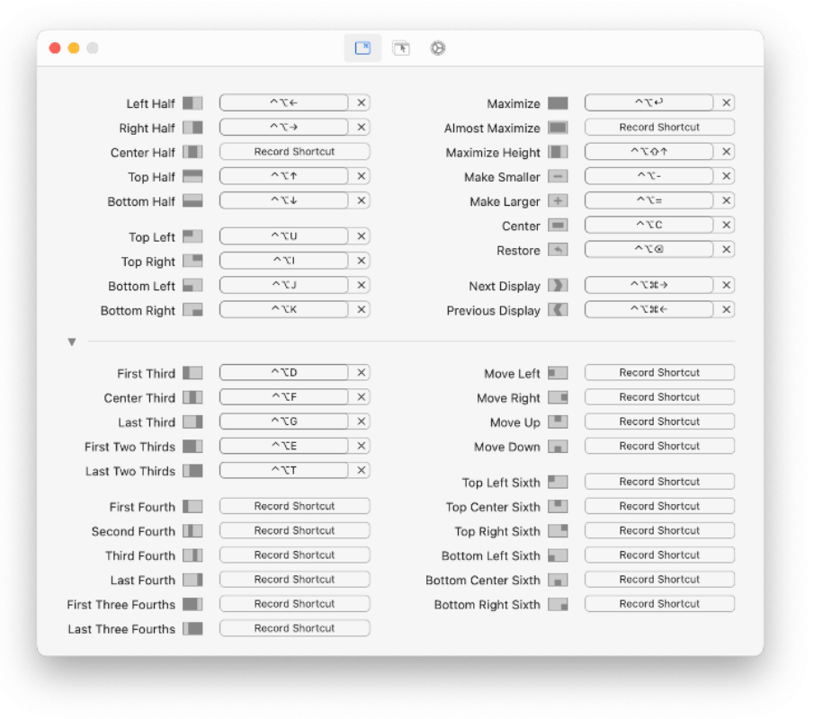Click the Left Half layout icon
The height and width of the screenshot is (719, 814).
tap(192, 102)
